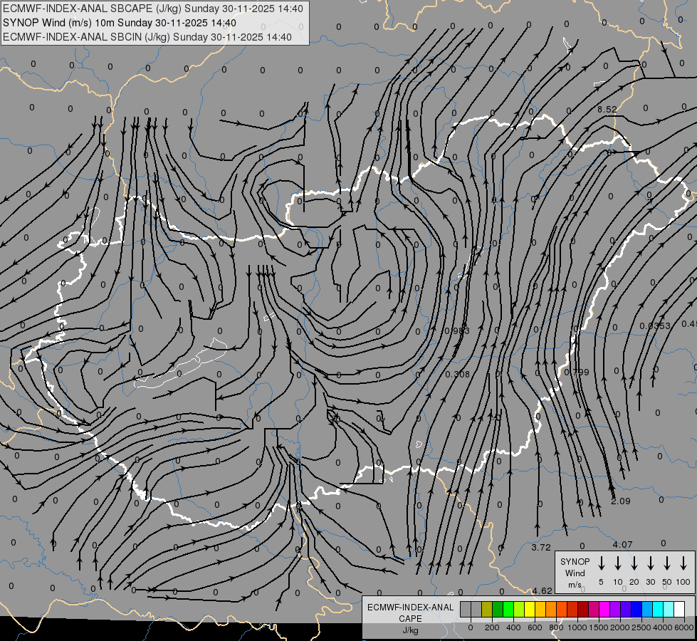
Task: Click the 1000 tick label under the CAPE bar
Action: pyautogui.click(x=577, y=627)
